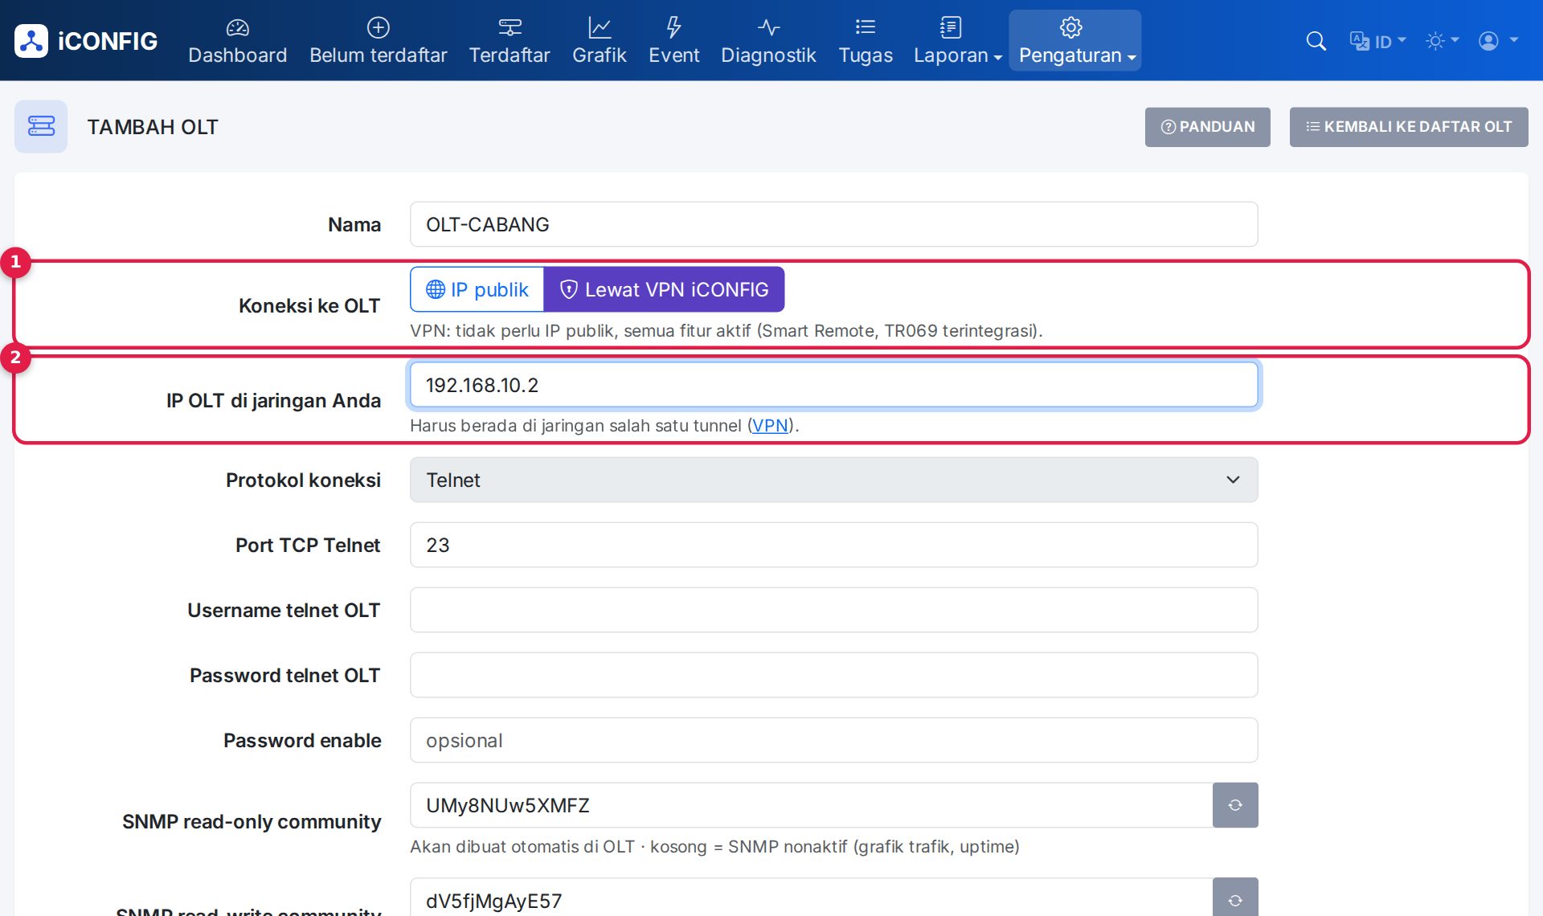Open the Dashboard page
The width and height of the screenshot is (1543, 916).
(237, 41)
